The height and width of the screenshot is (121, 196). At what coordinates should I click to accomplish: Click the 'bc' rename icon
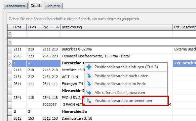pos(89,101)
